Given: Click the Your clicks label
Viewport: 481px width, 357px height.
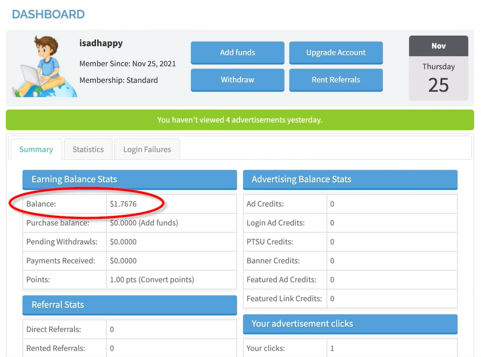Looking at the screenshot, I should pyautogui.click(x=266, y=348).
